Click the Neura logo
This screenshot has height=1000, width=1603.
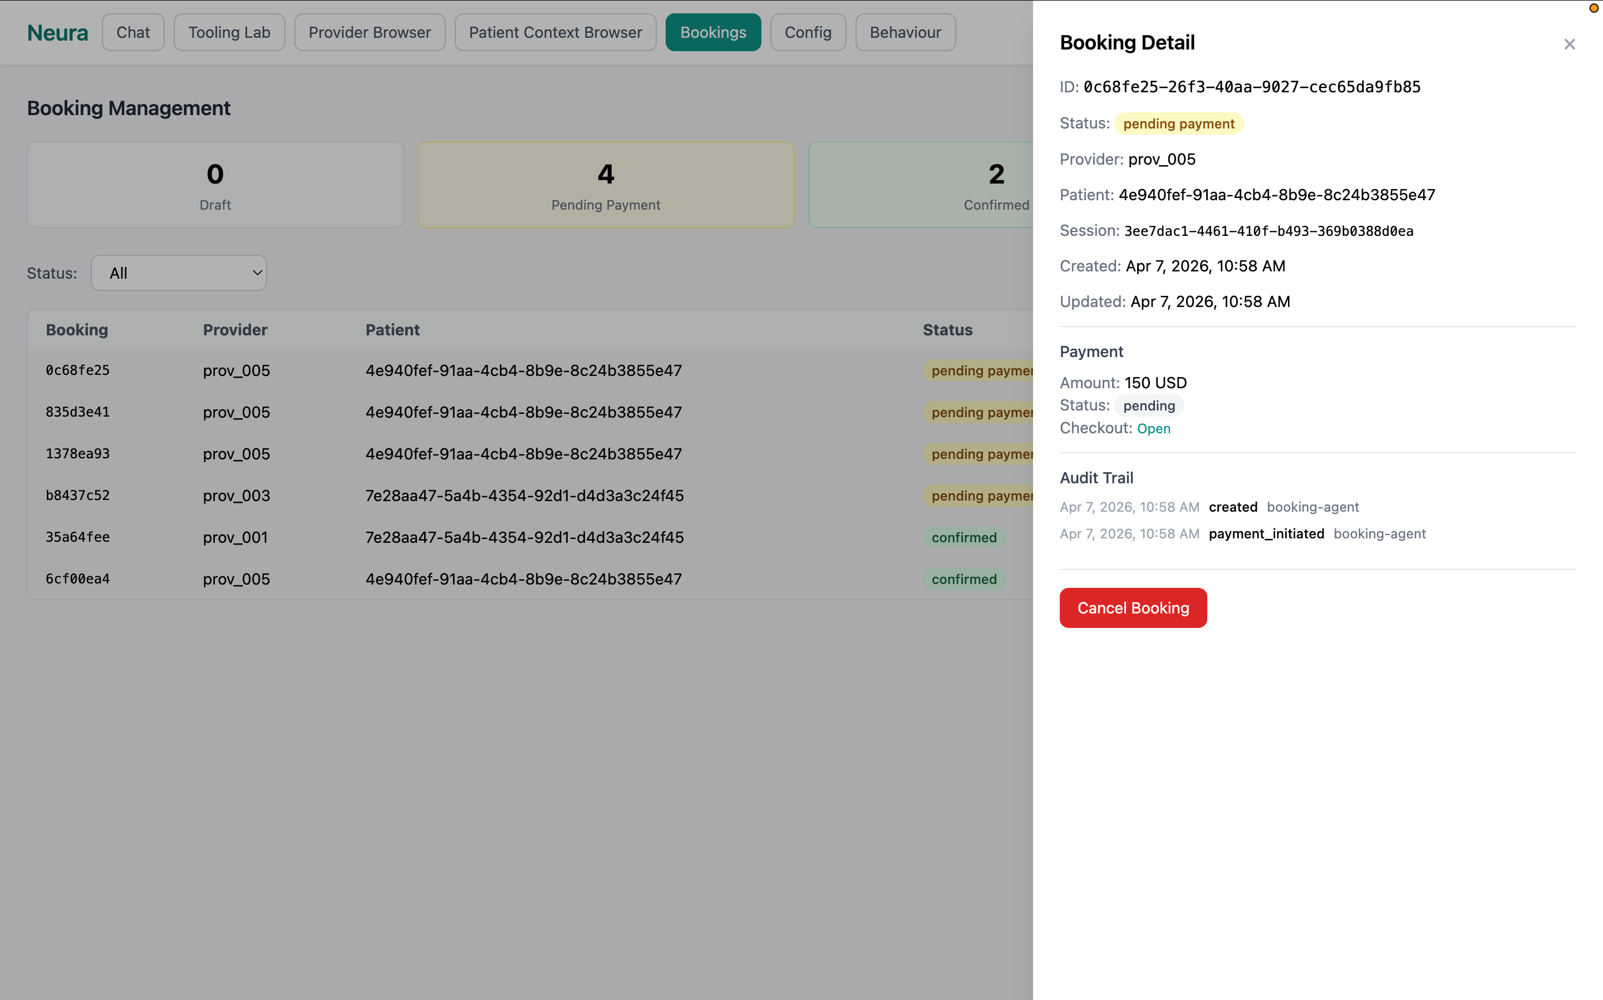coord(57,32)
